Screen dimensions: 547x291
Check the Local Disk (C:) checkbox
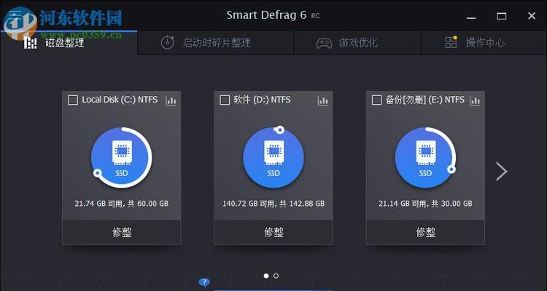pyautogui.click(x=72, y=100)
